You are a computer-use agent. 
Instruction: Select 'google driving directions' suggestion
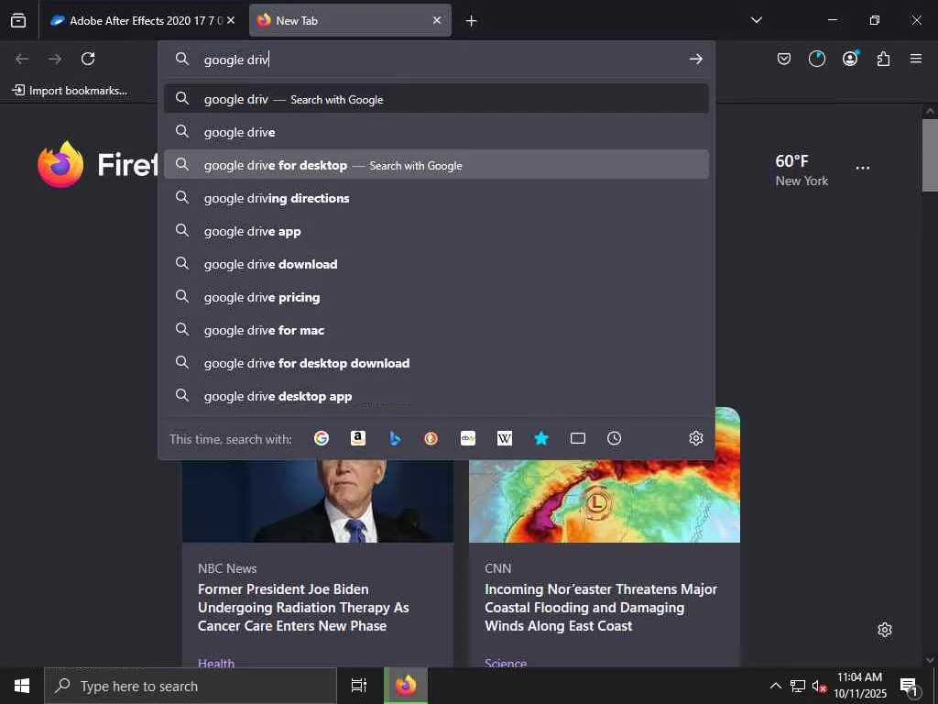coord(436,198)
